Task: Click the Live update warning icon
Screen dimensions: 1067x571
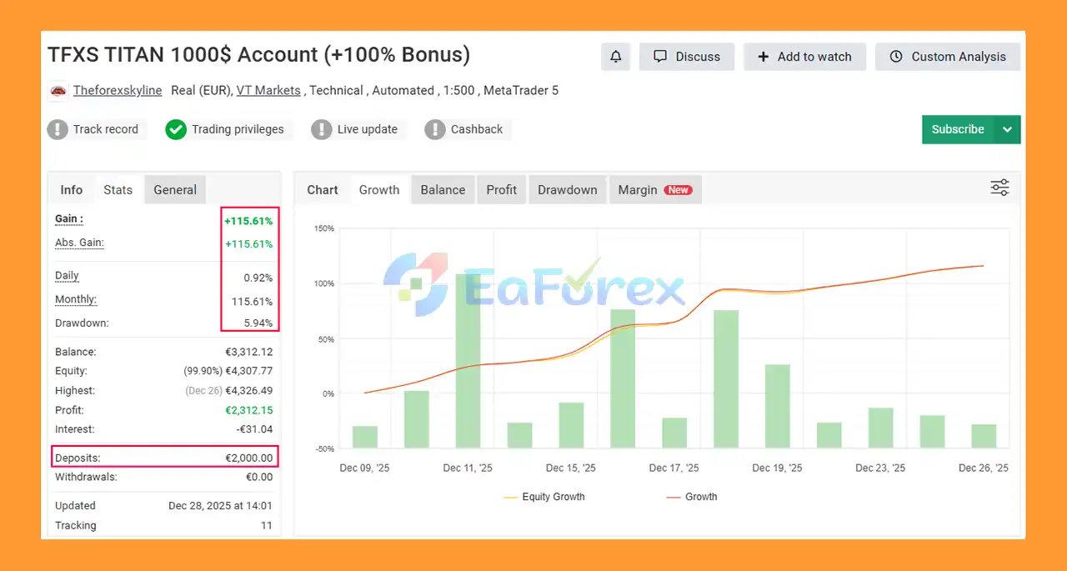Action: [322, 129]
